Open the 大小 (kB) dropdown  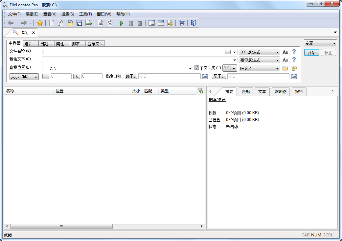tap(24, 77)
